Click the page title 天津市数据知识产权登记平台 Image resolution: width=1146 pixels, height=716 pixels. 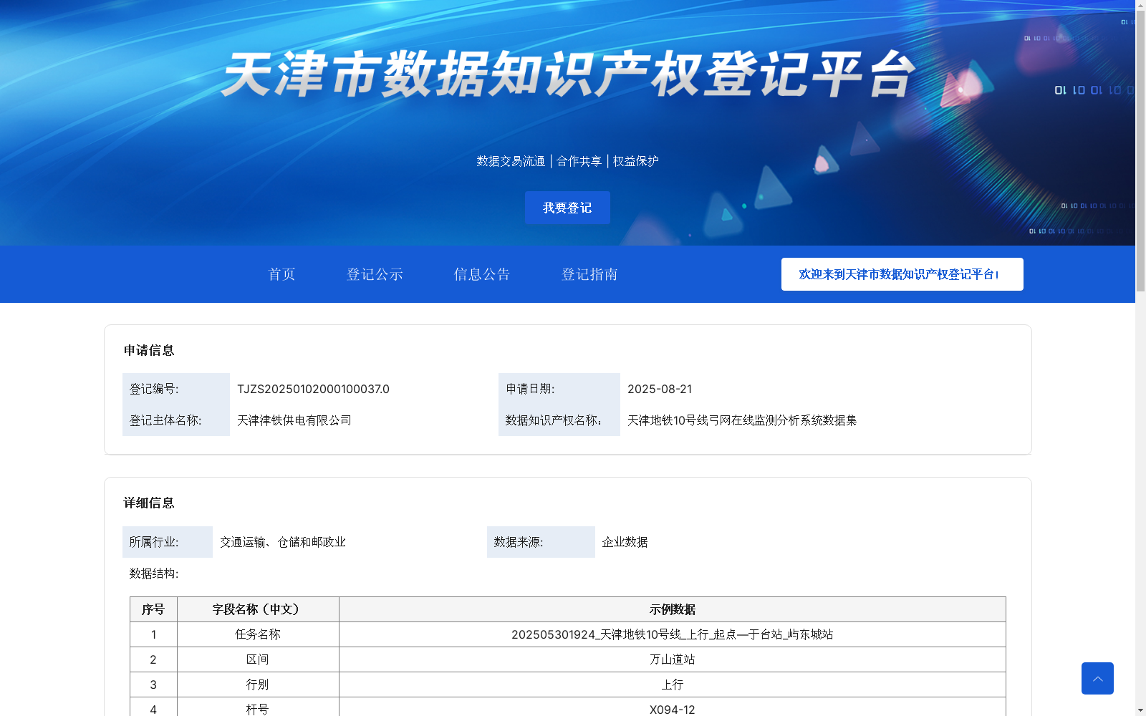[x=568, y=74]
